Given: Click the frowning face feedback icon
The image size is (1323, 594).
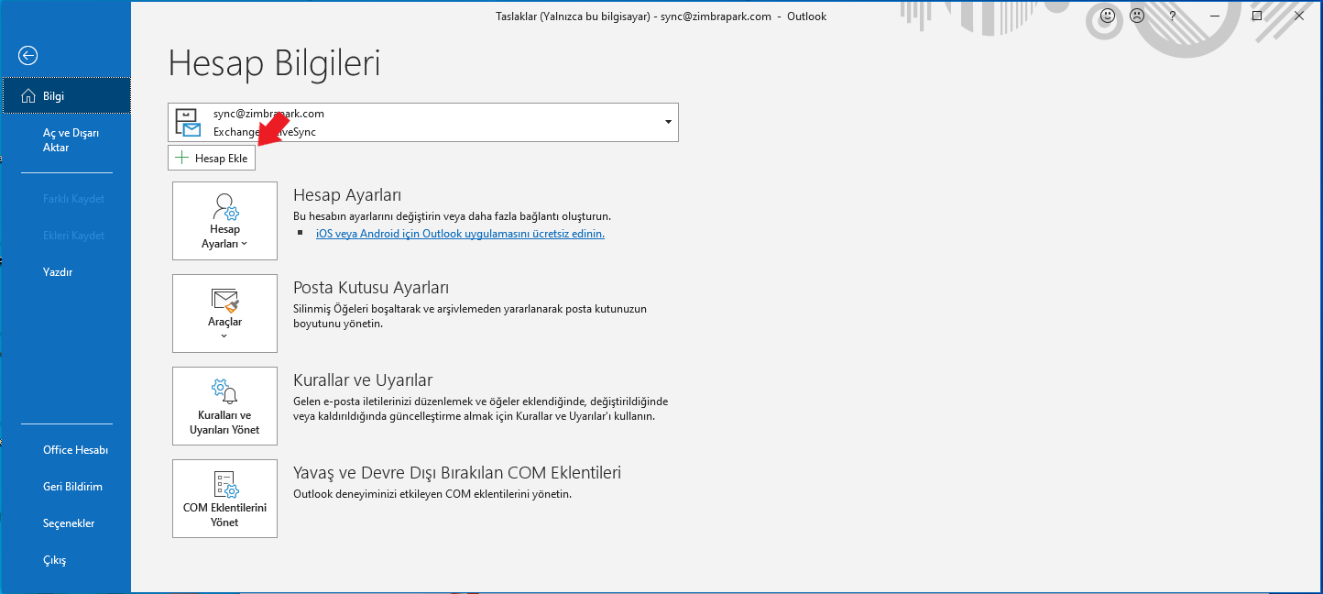Looking at the screenshot, I should (1137, 16).
